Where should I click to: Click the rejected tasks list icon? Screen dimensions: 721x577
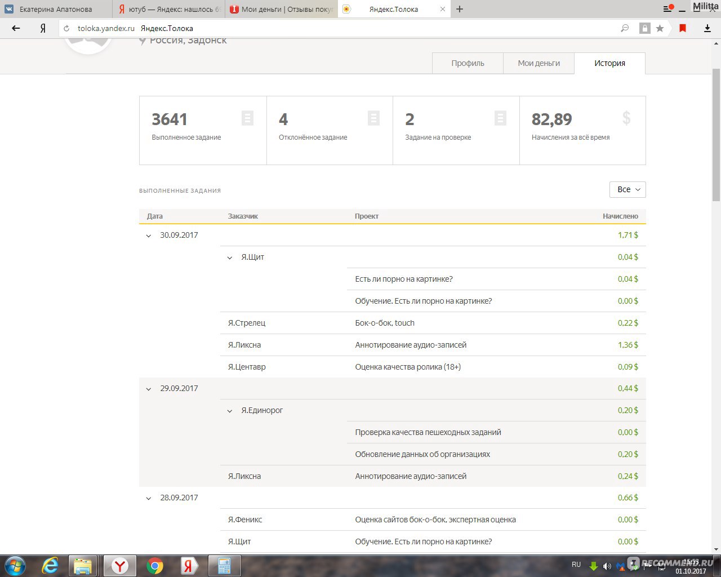pos(373,118)
